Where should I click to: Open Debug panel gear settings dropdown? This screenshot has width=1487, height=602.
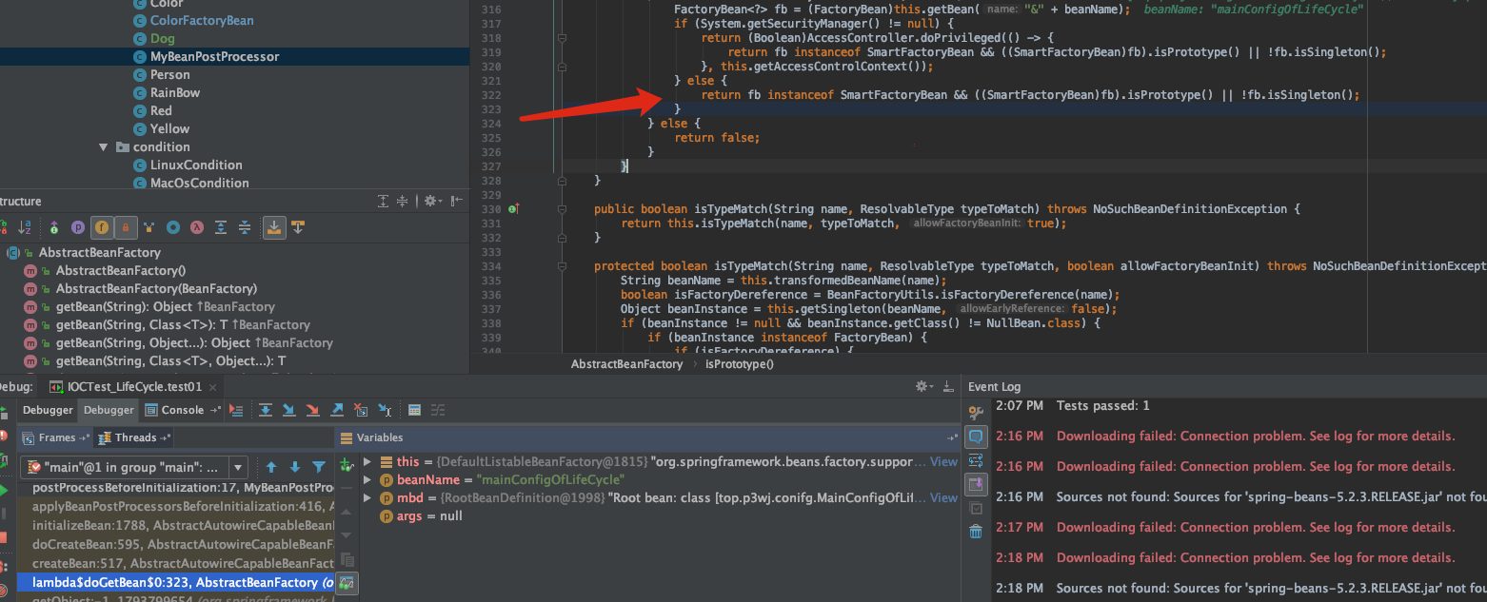[922, 386]
